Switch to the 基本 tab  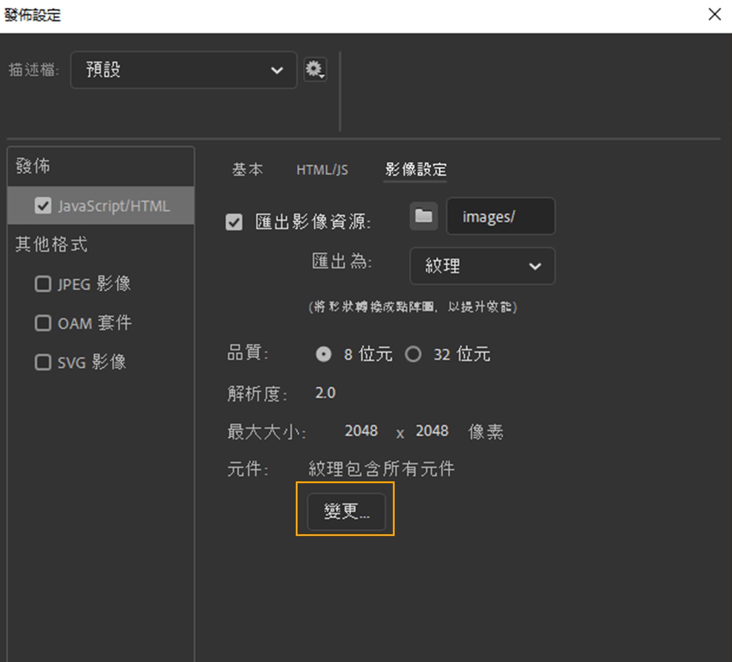(247, 169)
